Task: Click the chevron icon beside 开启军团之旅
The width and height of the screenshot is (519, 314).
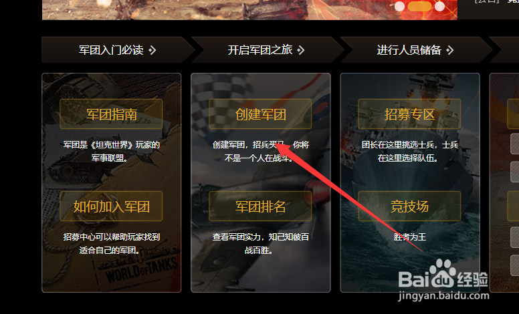Action: click(300, 50)
